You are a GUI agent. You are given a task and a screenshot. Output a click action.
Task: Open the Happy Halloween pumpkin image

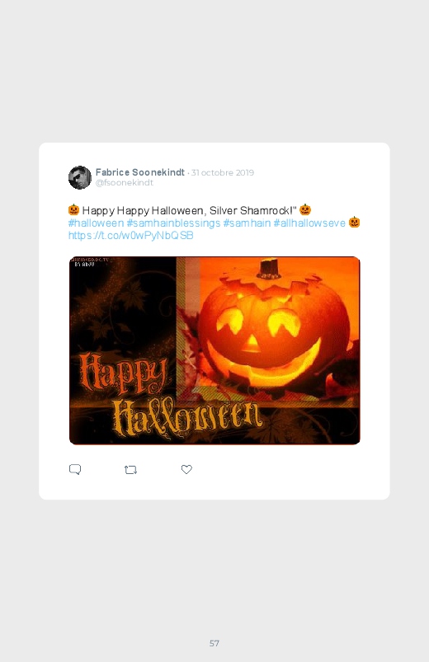coord(214,350)
